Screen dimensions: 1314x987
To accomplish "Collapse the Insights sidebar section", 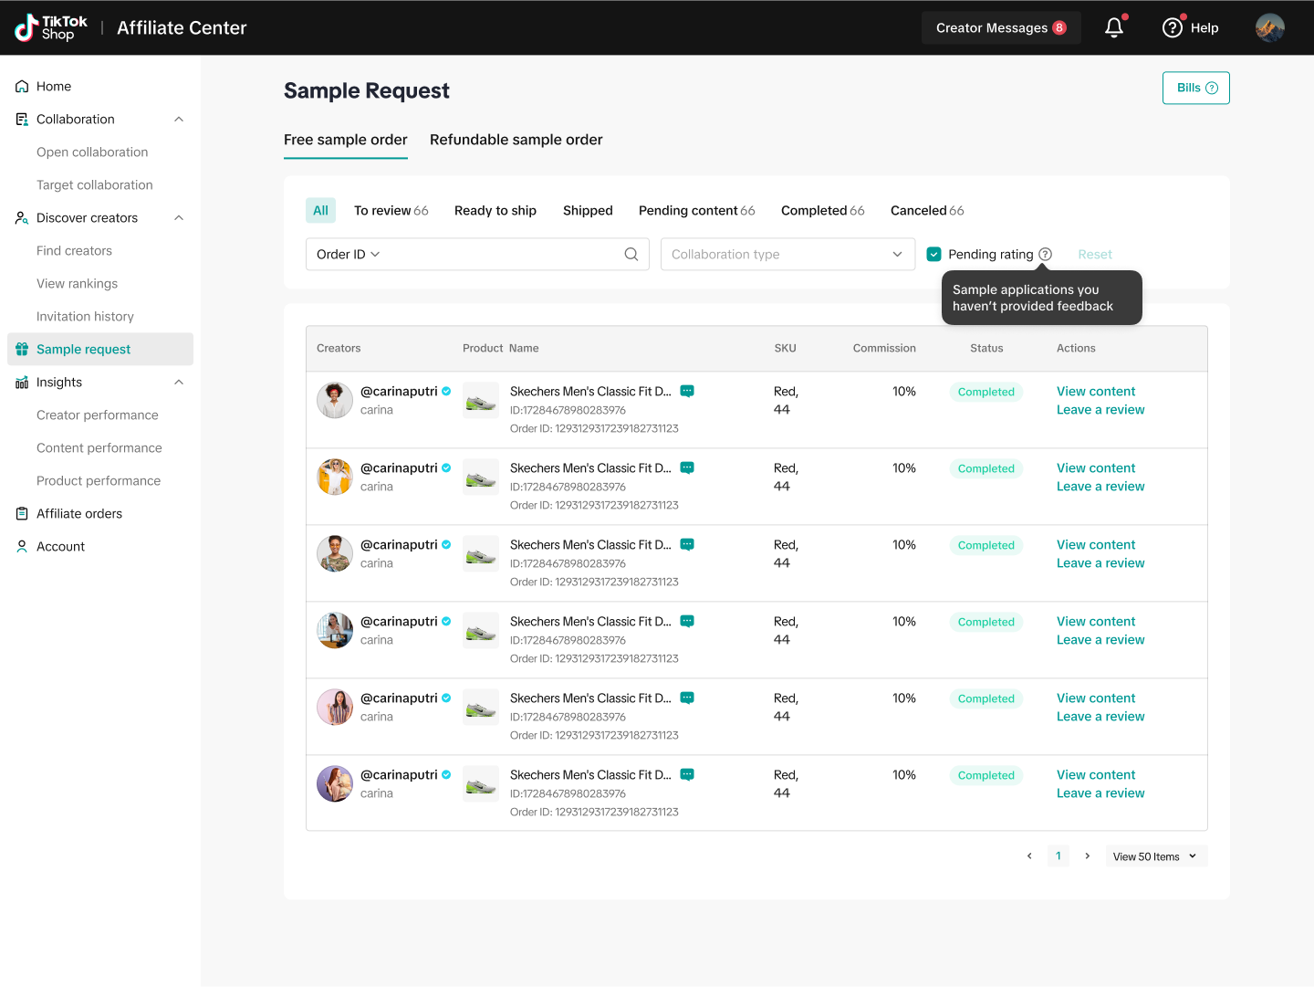I will coord(179,383).
